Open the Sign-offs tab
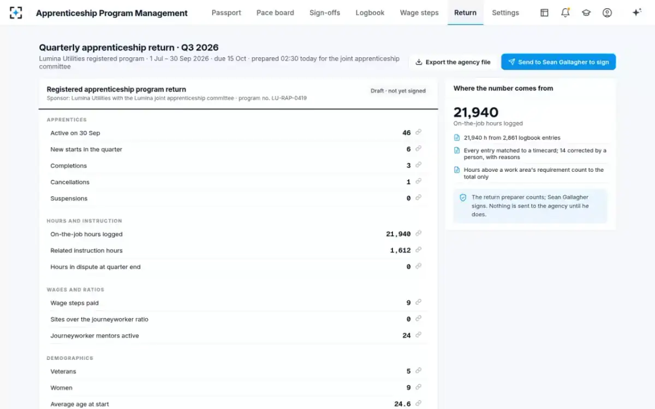 (325, 13)
